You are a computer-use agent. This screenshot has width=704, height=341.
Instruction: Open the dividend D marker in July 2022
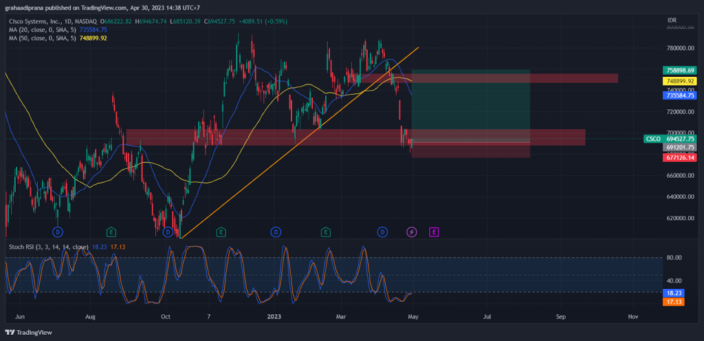(58, 232)
